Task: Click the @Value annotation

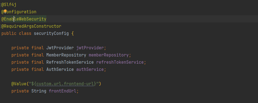Action: click(x=19, y=84)
